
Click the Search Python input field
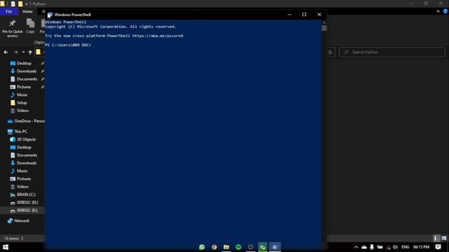392,52
